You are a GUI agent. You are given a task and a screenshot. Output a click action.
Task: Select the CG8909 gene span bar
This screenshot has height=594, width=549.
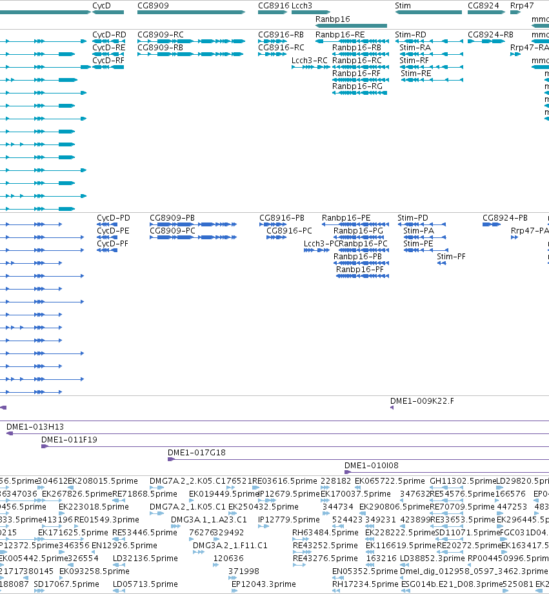(x=192, y=12)
